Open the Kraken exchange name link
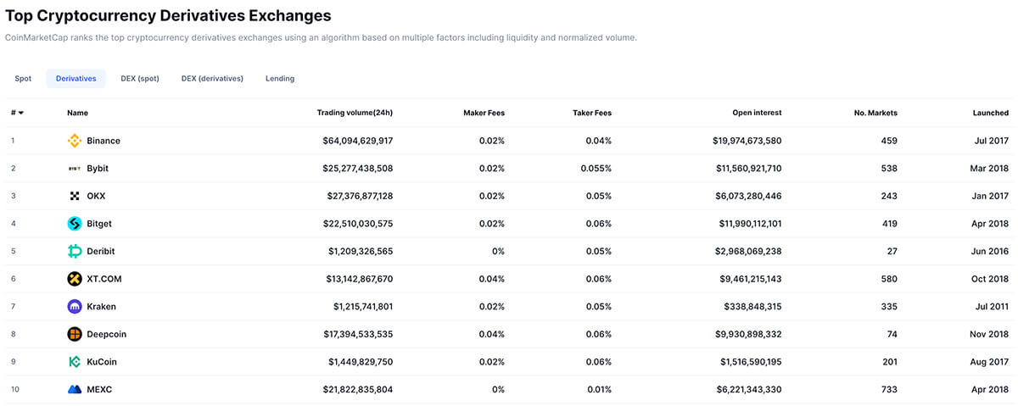 (101, 307)
